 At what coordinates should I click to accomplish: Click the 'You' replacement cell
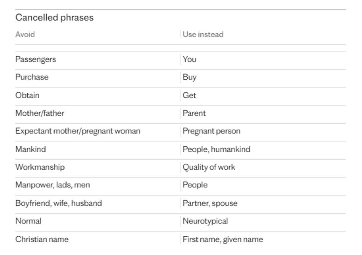pos(189,59)
